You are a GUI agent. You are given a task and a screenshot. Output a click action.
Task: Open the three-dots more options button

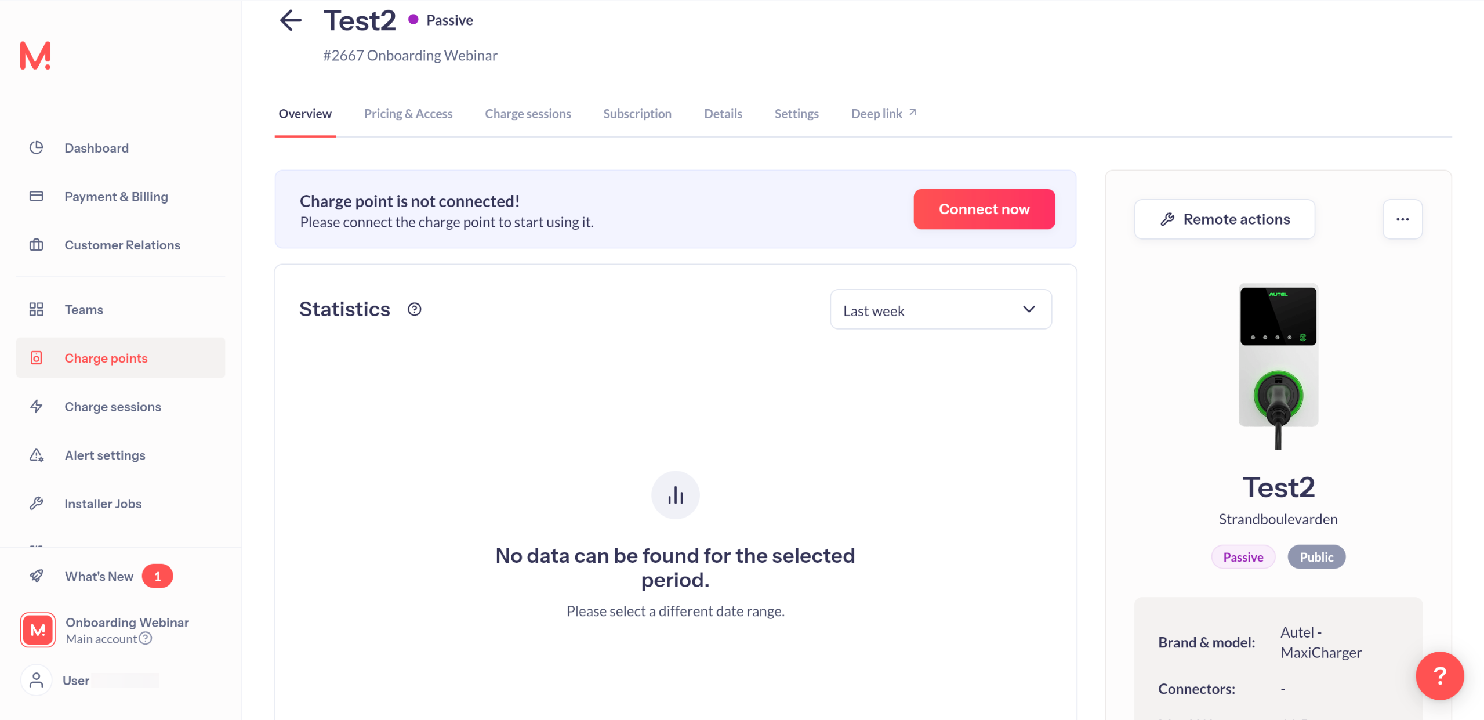tap(1402, 219)
